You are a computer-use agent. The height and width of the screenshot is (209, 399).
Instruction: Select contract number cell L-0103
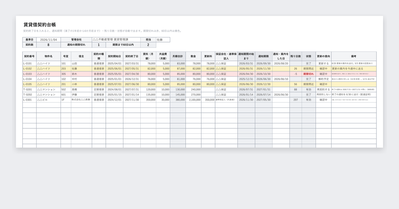(x=30, y=74)
